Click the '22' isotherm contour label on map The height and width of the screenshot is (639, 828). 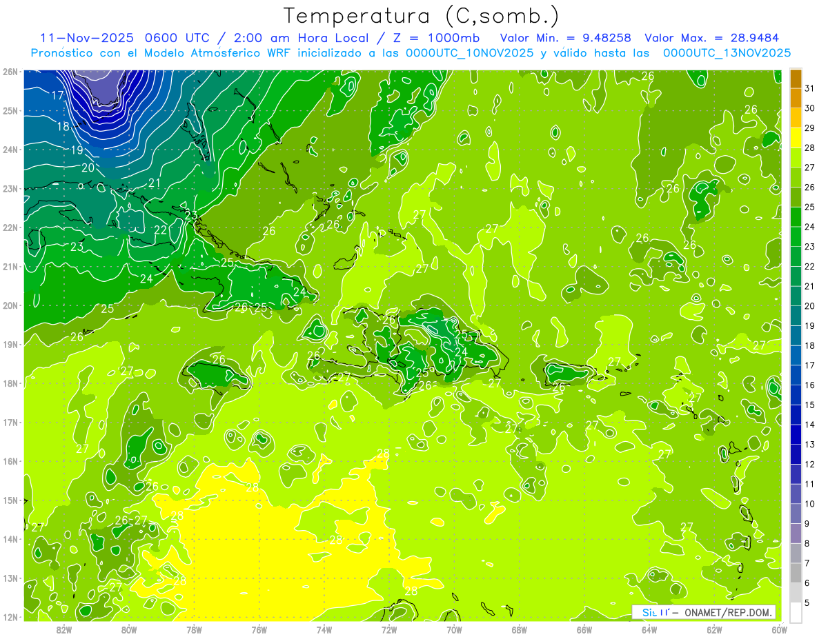160,230
